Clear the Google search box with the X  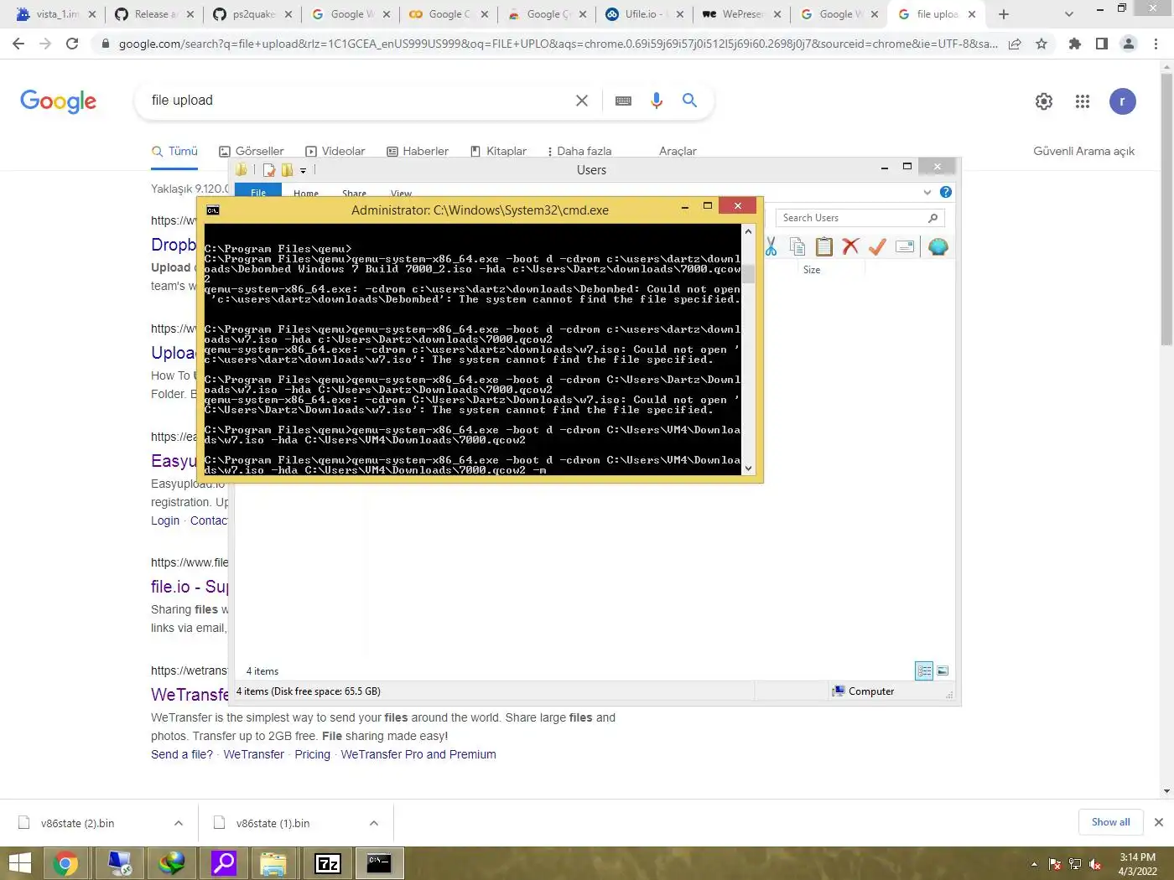pyautogui.click(x=582, y=101)
